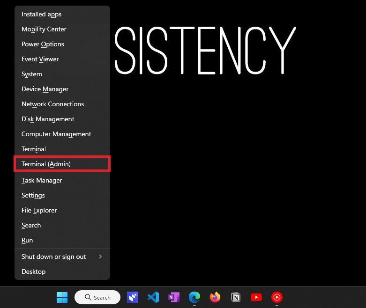Screen dimensions: 366x308
Task: Expand Shut down or sign out submenu
Action: [x=62, y=257]
